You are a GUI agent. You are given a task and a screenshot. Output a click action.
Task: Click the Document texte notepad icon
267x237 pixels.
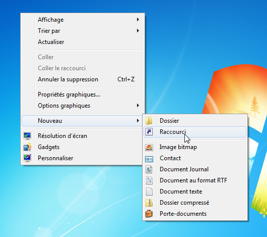point(149,192)
